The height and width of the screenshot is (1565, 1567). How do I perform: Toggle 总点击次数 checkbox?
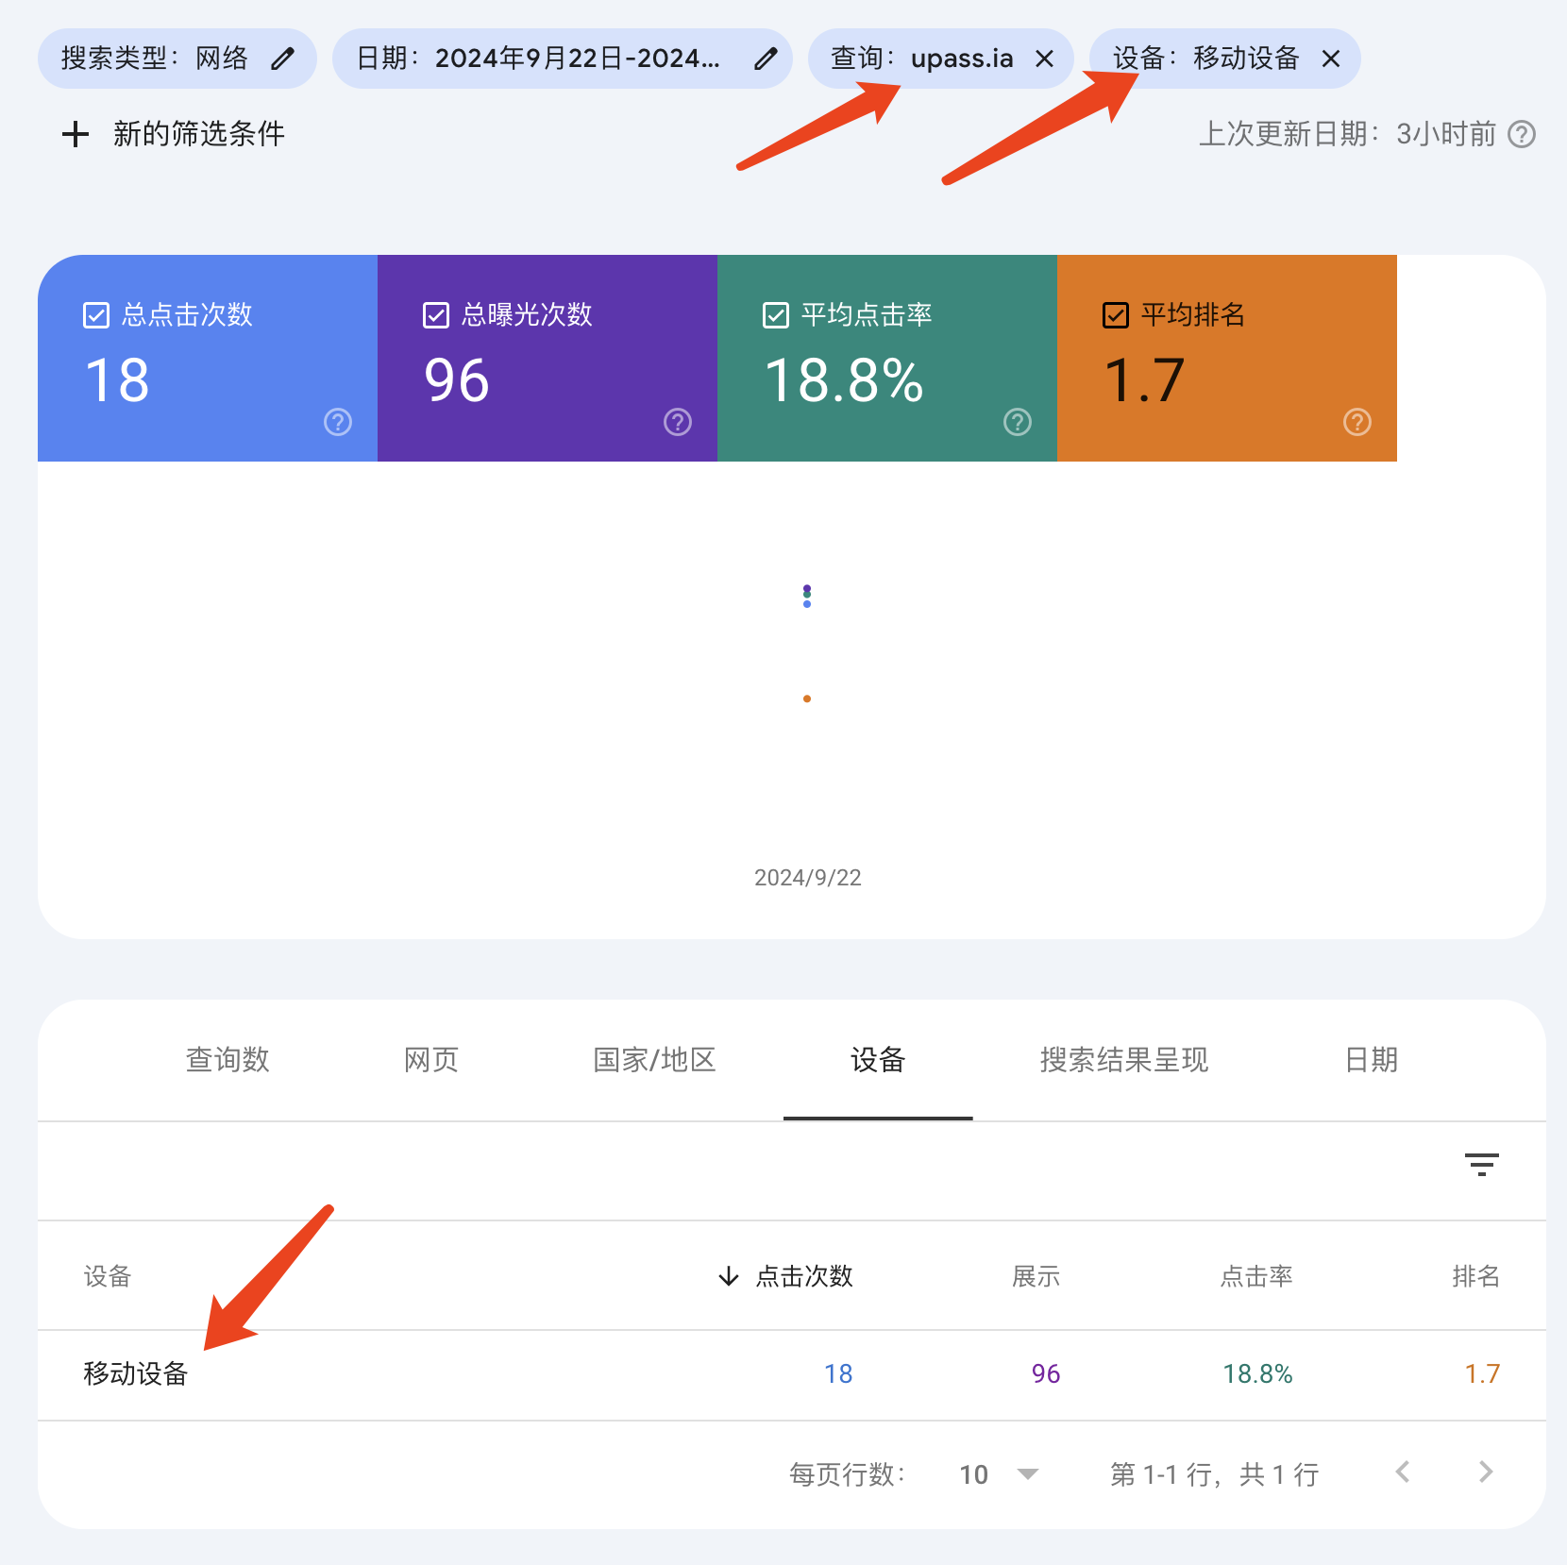click(96, 315)
